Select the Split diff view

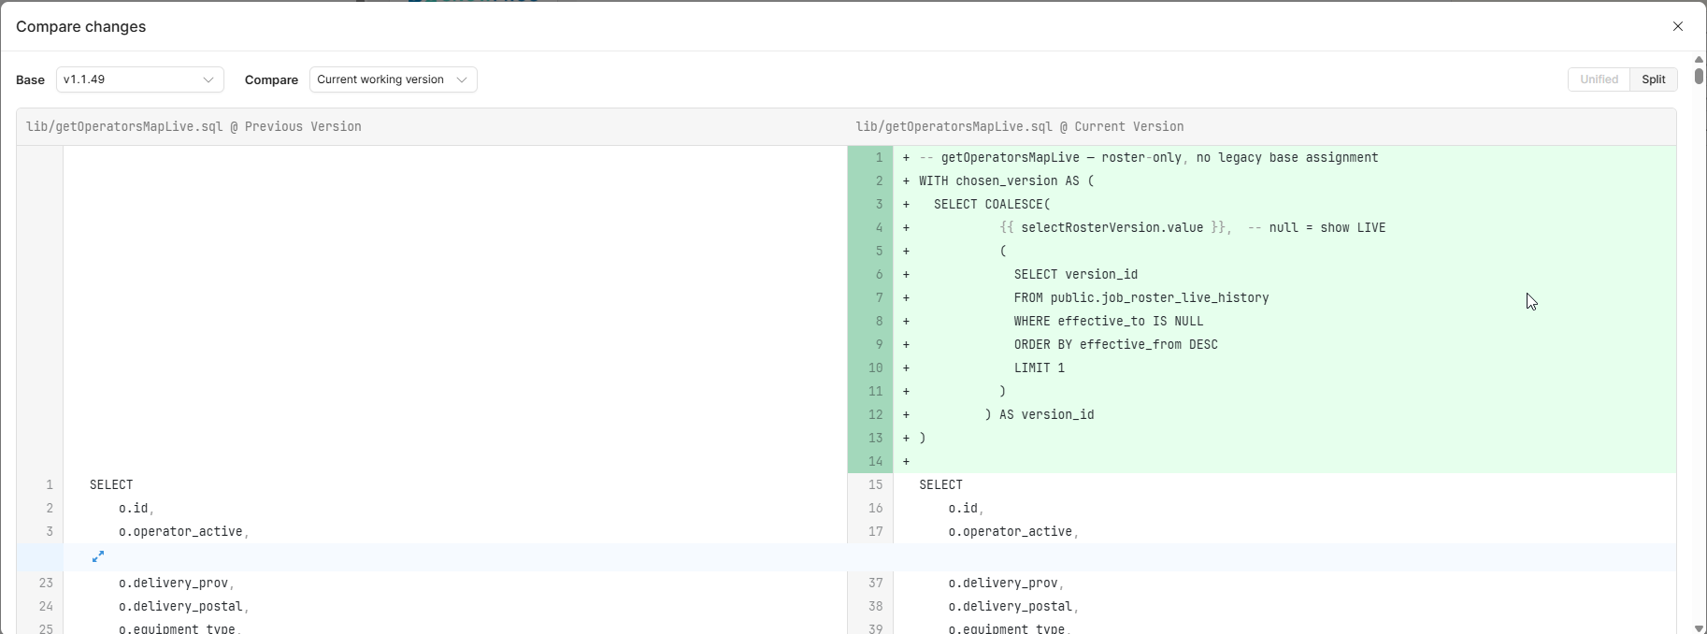click(x=1653, y=79)
